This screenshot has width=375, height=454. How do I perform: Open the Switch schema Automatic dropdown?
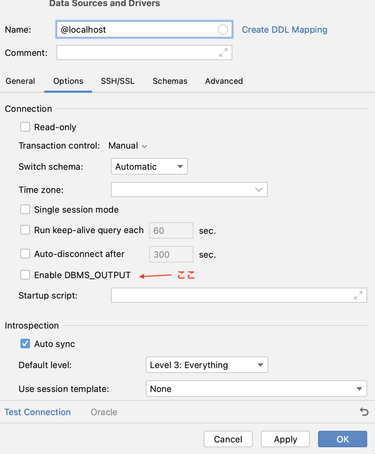pyautogui.click(x=149, y=166)
